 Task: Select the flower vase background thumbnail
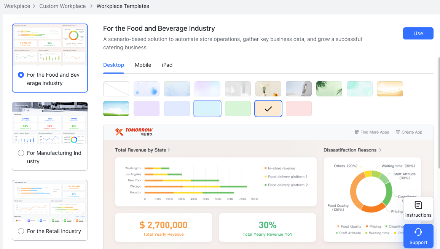tap(268, 88)
